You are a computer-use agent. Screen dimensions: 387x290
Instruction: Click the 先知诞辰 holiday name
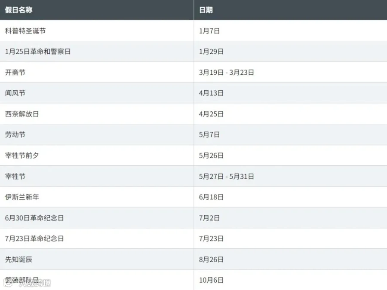pyautogui.click(x=18, y=259)
